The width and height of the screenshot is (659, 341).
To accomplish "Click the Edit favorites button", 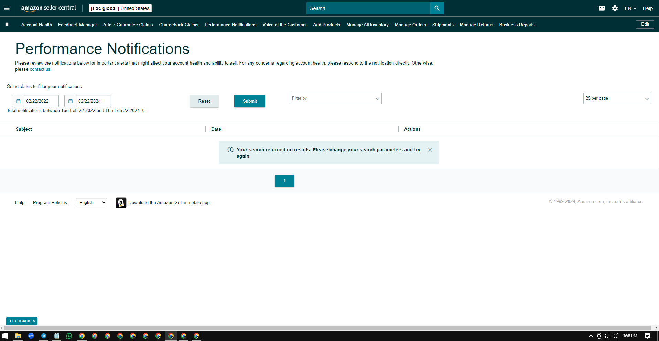I will point(645,24).
